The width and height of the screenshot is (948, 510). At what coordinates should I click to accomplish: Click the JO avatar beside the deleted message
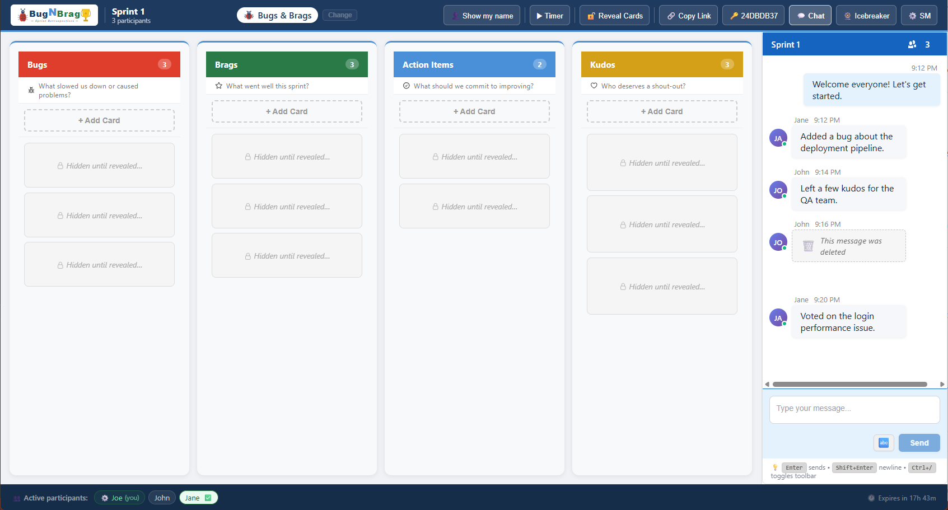coord(778,242)
